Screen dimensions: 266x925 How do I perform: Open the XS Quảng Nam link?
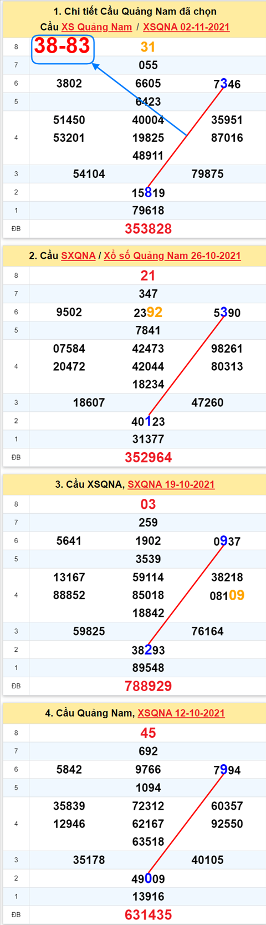96,27
